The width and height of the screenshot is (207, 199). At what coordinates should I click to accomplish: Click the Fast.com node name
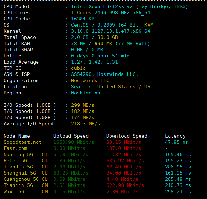pyautogui.click(x=15, y=148)
